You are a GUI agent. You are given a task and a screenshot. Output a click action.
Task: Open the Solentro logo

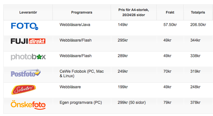pos(24,89)
